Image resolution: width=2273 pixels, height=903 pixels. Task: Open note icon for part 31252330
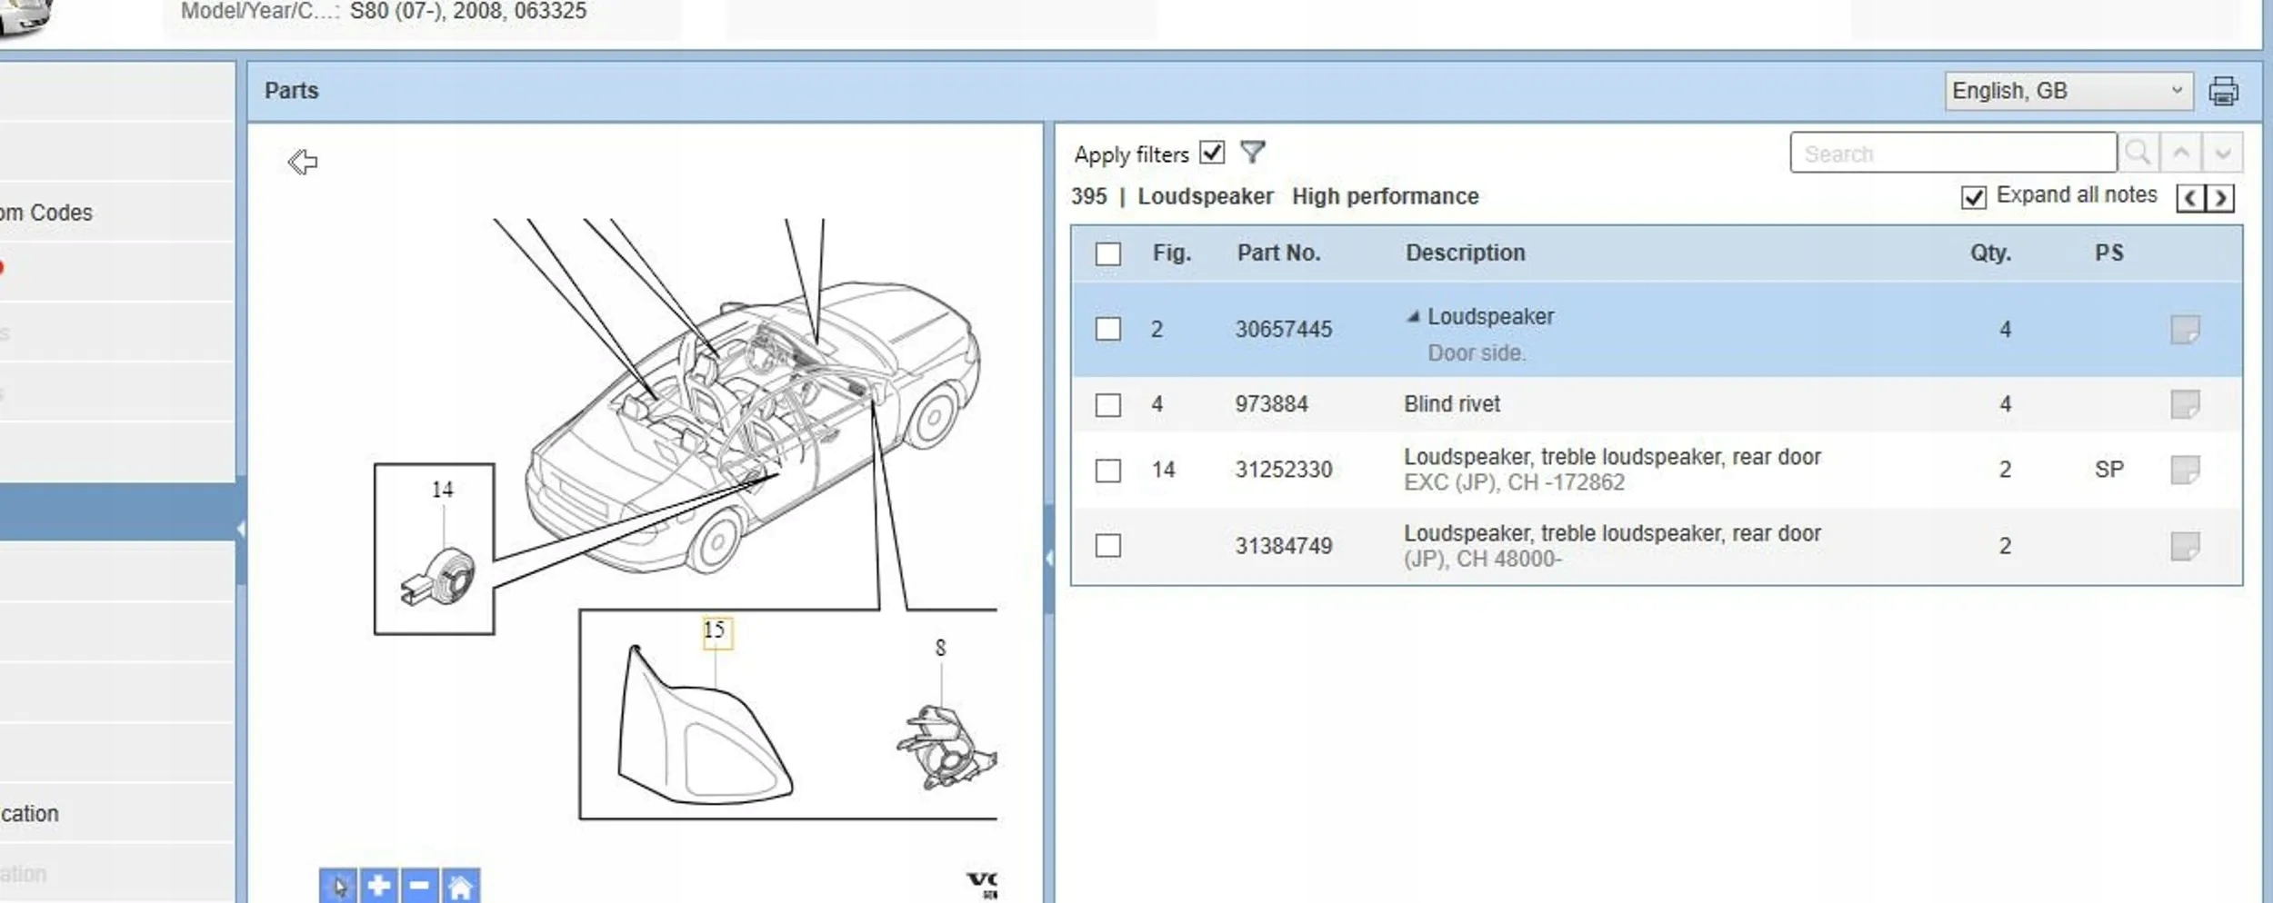pos(2185,470)
